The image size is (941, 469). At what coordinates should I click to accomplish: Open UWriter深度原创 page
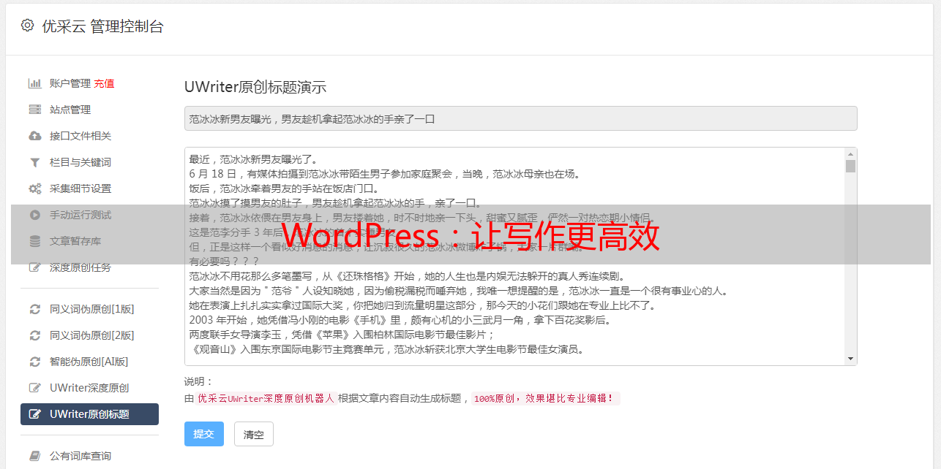pos(89,388)
